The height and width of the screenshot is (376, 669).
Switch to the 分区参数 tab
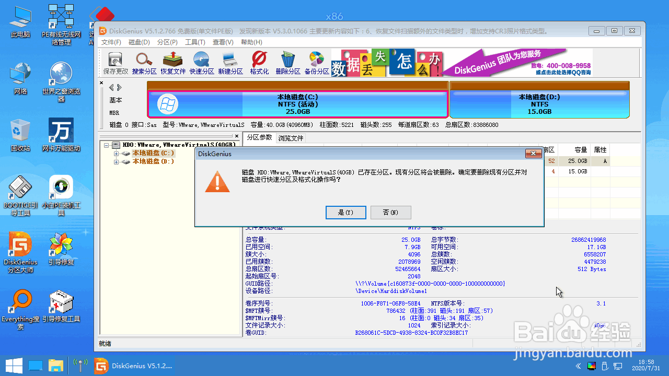[260, 137]
